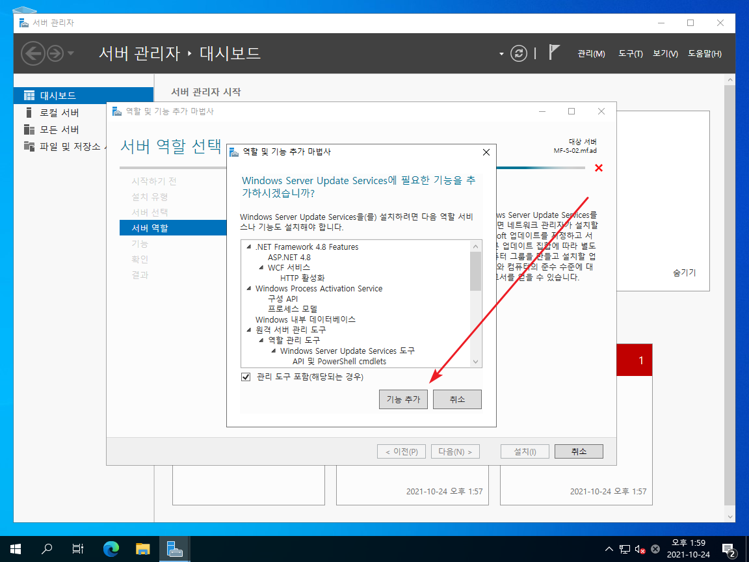
Task: Collapse Windows Process Activation Service node
Action: 249,289
